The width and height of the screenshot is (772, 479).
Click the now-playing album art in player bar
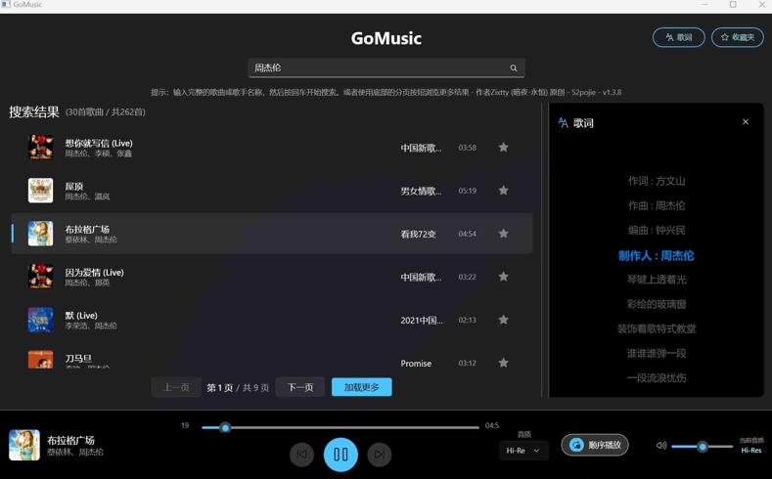tap(24, 445)
